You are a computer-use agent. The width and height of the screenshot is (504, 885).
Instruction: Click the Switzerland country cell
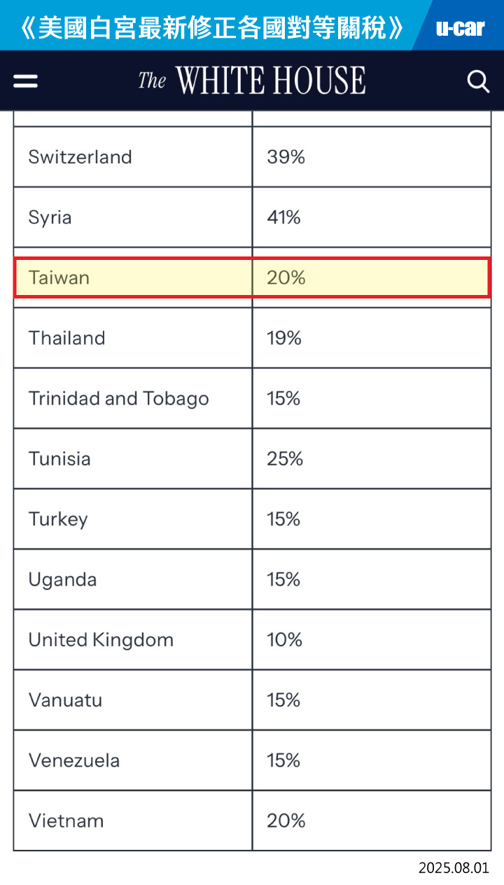coord(133,157)
